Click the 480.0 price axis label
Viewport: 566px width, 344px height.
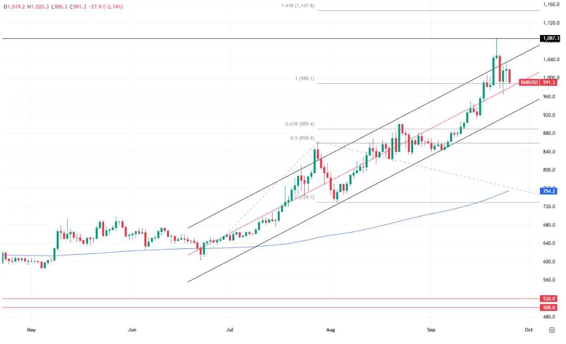(550, 317)
